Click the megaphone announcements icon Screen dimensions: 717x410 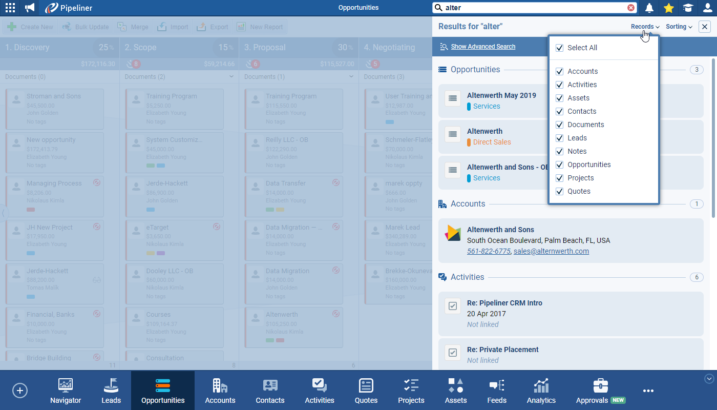[x=30, y=8]
